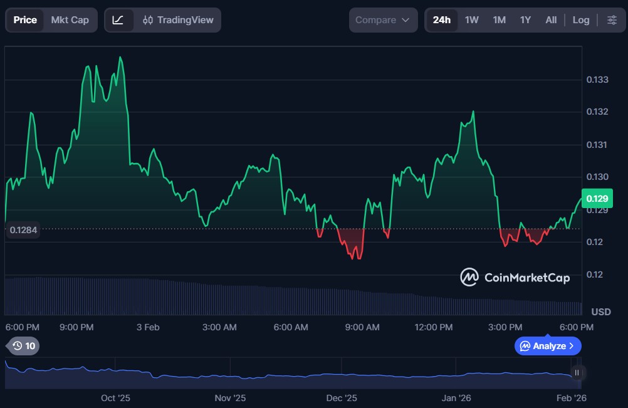The image size is (628, 408).
Task: Select the 1W time range tab
Action: tap(471, 20)
